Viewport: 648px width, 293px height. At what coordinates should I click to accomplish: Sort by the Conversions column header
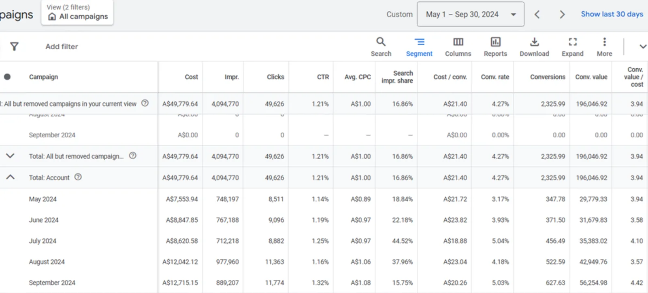[548, 77]
